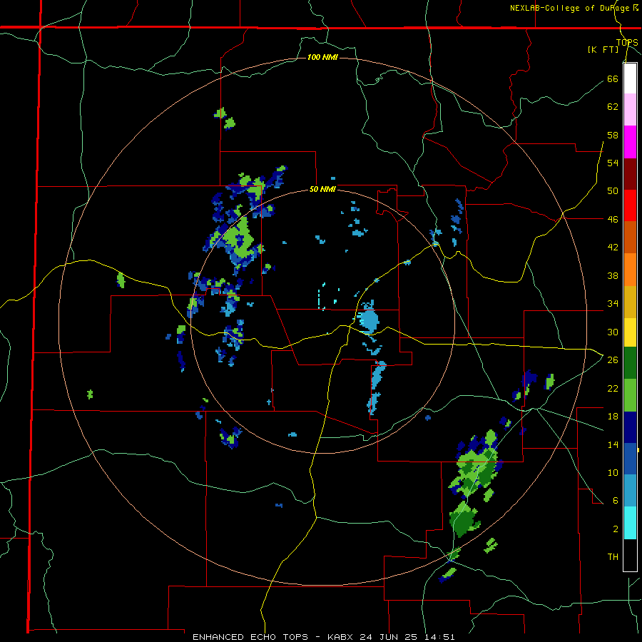Click the 'TH' threshold legend label

(x=613, y=557)
